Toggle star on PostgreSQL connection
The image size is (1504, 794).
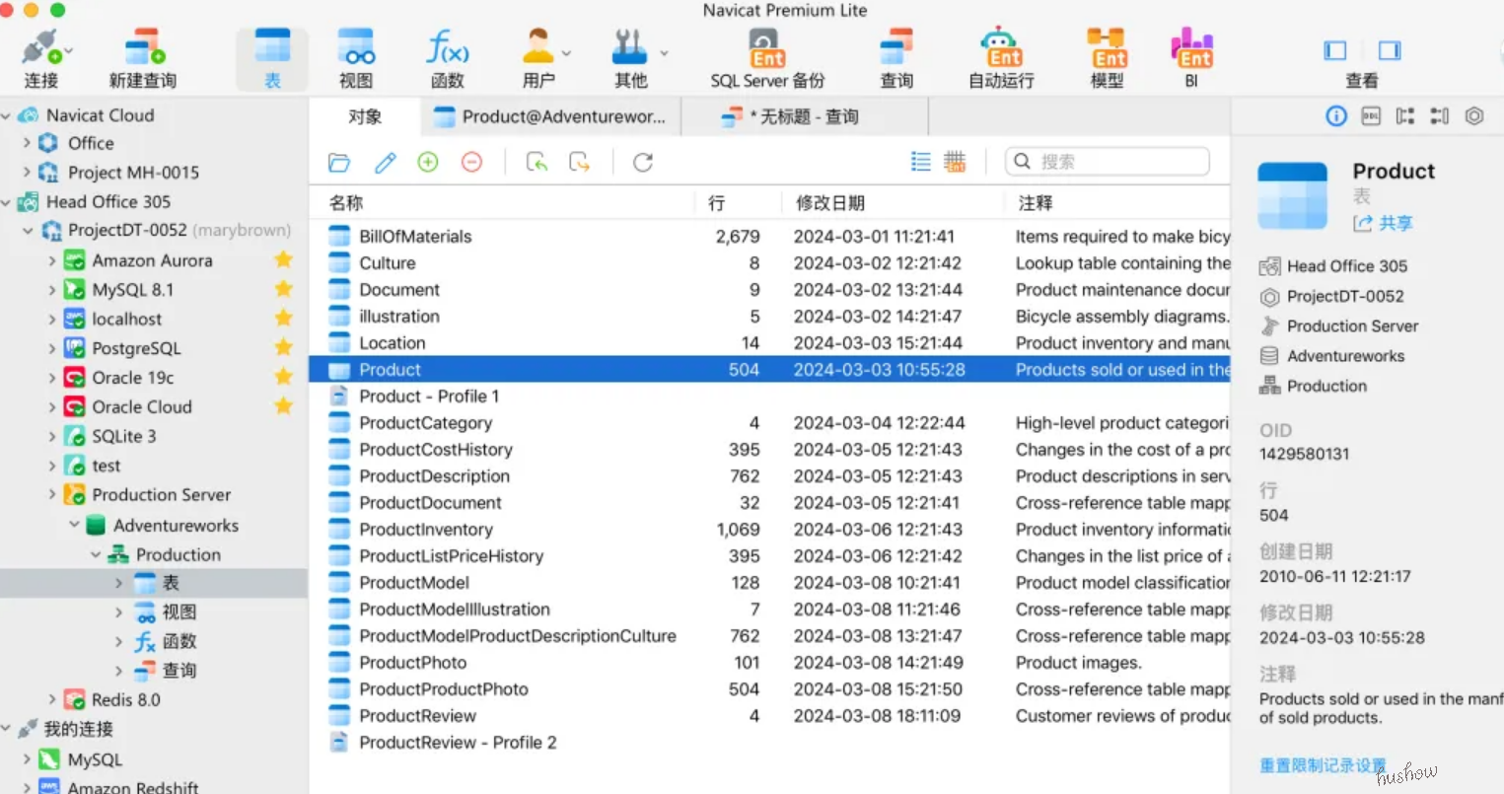point(284,347)
